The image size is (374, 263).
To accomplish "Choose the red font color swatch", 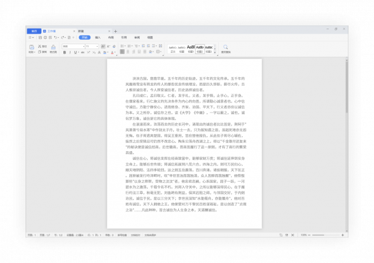I will click(112, 52).
